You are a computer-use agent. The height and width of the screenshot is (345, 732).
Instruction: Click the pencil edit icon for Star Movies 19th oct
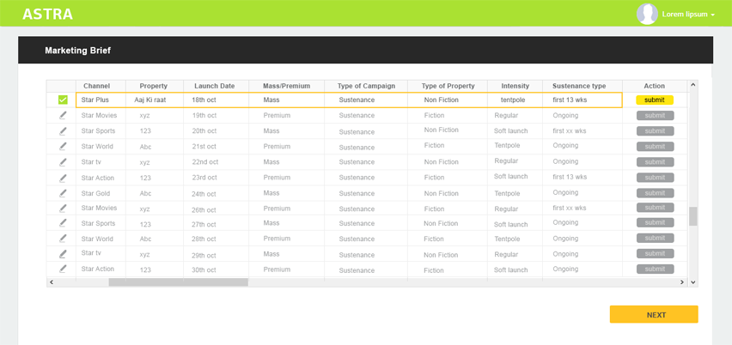(63, 115)
